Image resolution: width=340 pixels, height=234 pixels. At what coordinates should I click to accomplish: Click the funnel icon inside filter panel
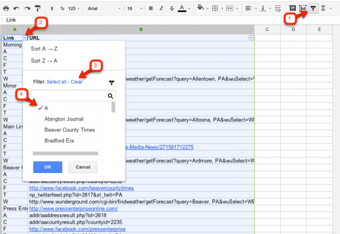tap(112, 83)
